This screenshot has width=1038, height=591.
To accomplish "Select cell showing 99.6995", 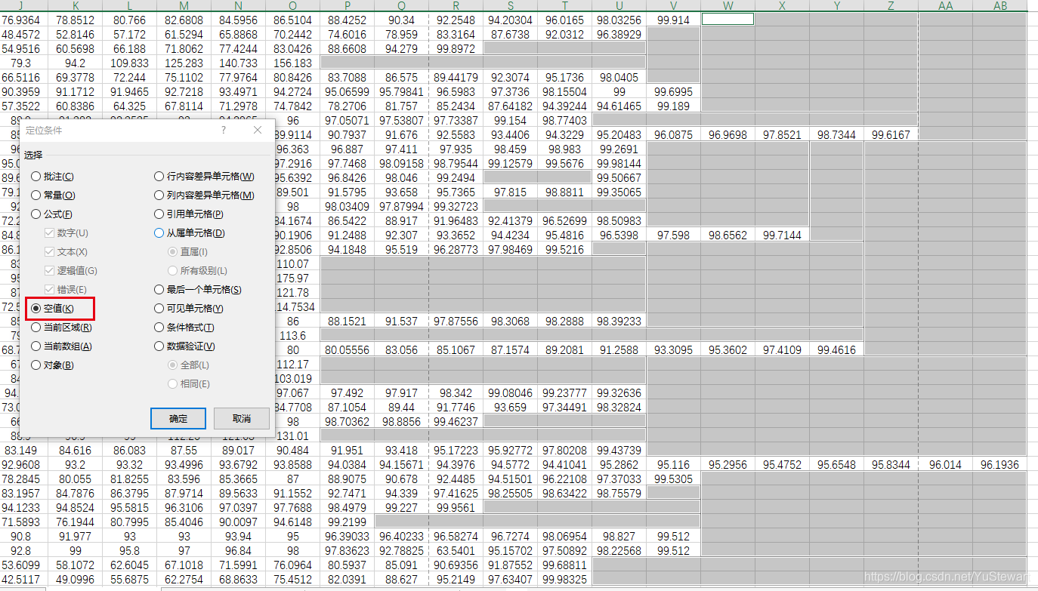I will 674,91.
